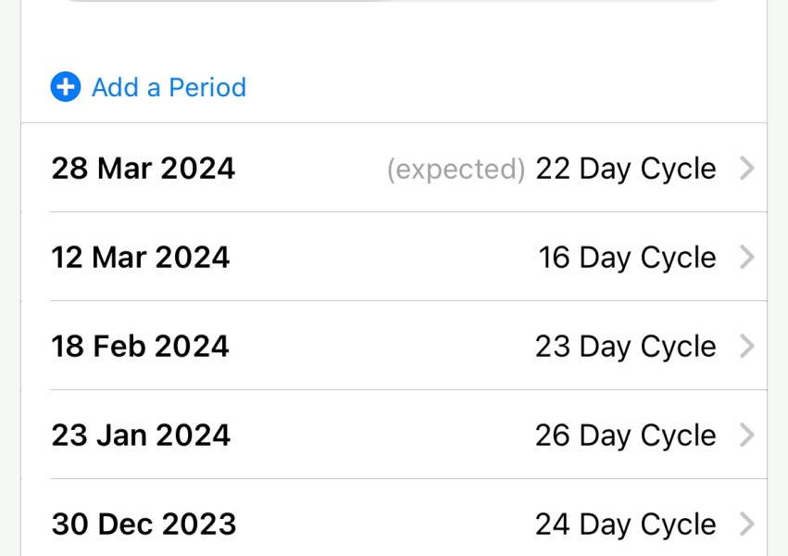Click the 16 Day Cycle label
This screenshot has height=556, width=788.
coord(627,258)
